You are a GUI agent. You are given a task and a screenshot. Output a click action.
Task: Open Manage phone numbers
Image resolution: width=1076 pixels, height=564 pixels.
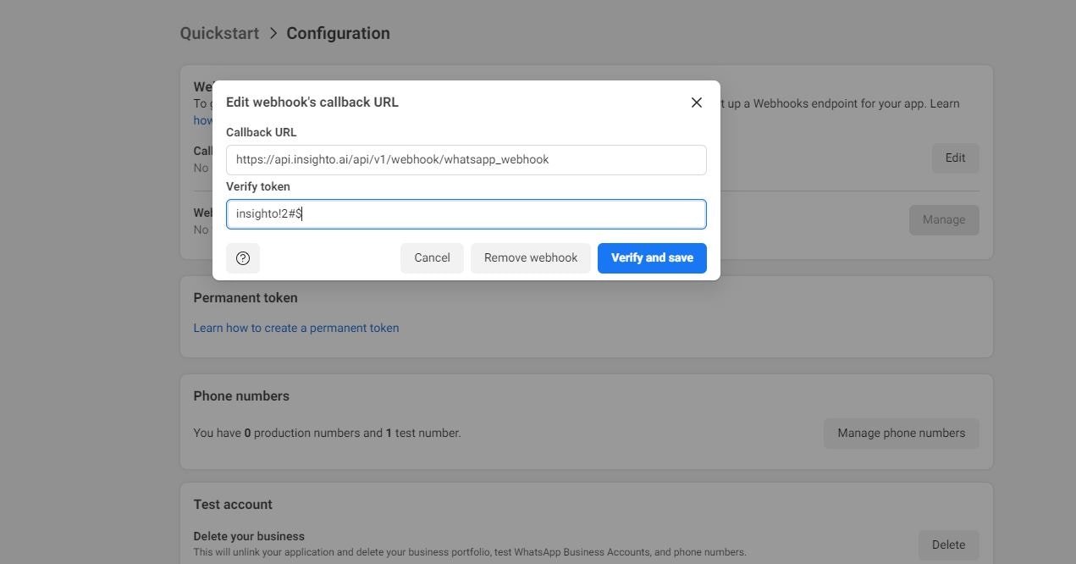[x=901, y=434]
